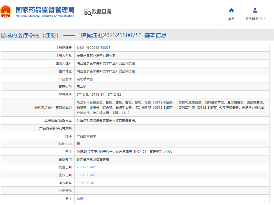Viewport: 274px width, 205px height.
Task: Select 安康启宸医疗设备有限公司 cell
Action: click(96, 56)
